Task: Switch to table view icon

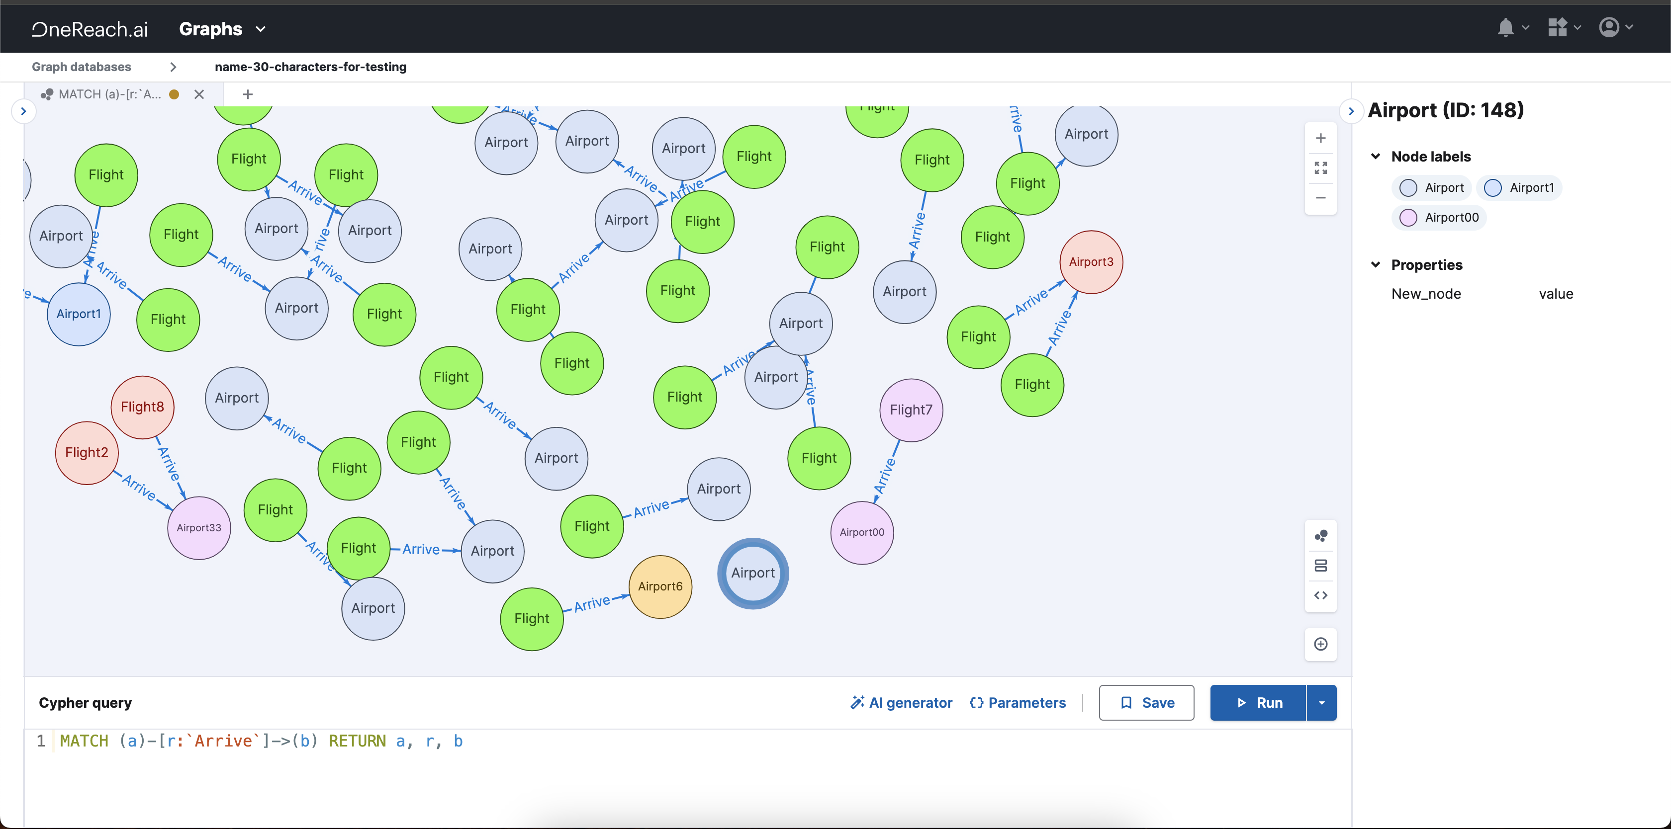Action: coord(1321,566)
